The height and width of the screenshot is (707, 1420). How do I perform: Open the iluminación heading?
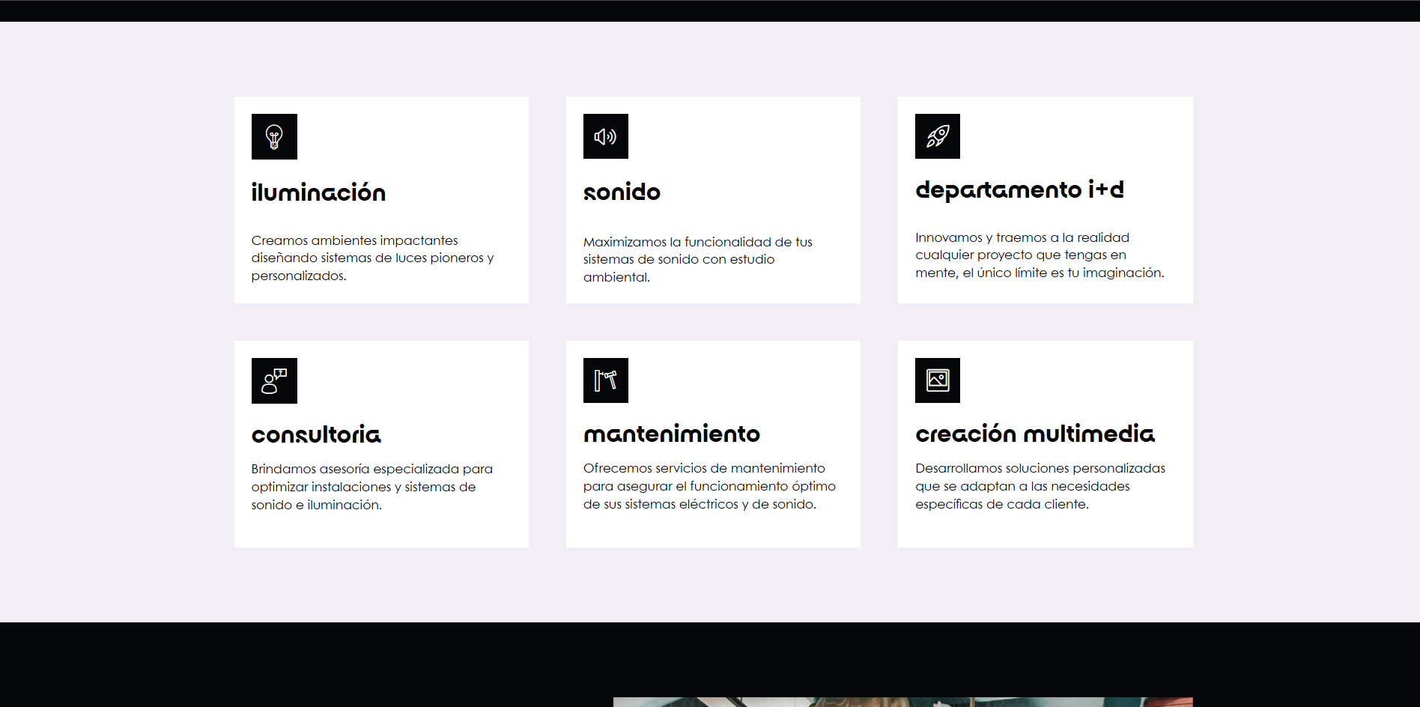(318, 192)
